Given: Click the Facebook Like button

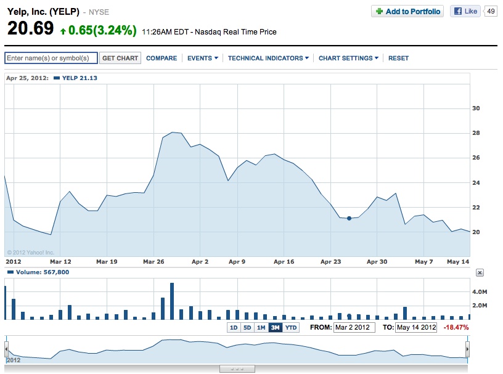Looking at the screenshot, I should point(465,11).
